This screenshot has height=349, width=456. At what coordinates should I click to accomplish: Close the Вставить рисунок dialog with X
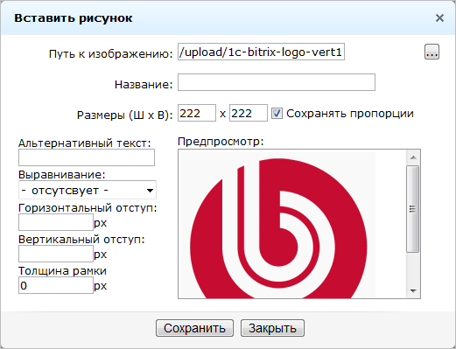pos(439,18)
